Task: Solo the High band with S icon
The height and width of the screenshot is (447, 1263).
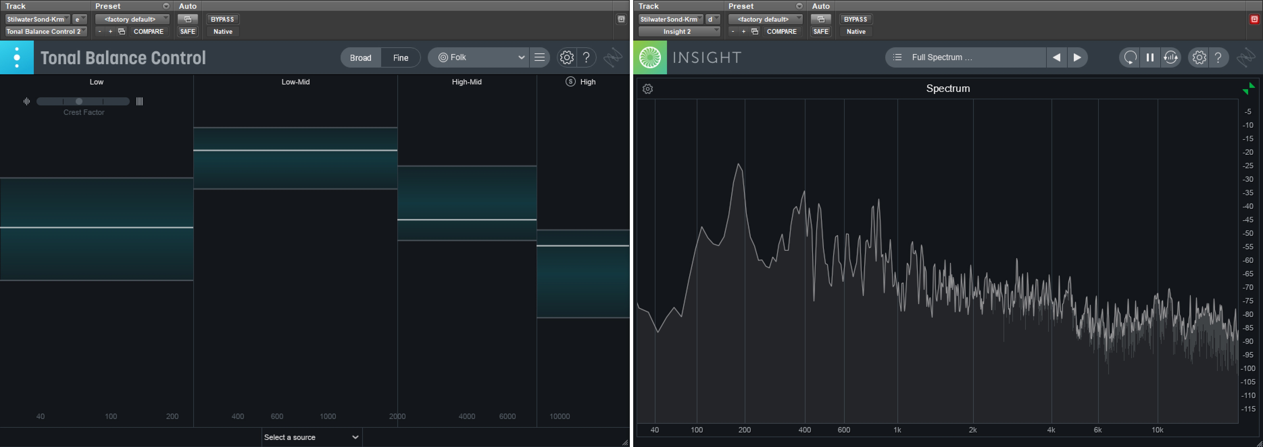Action: 570,81
